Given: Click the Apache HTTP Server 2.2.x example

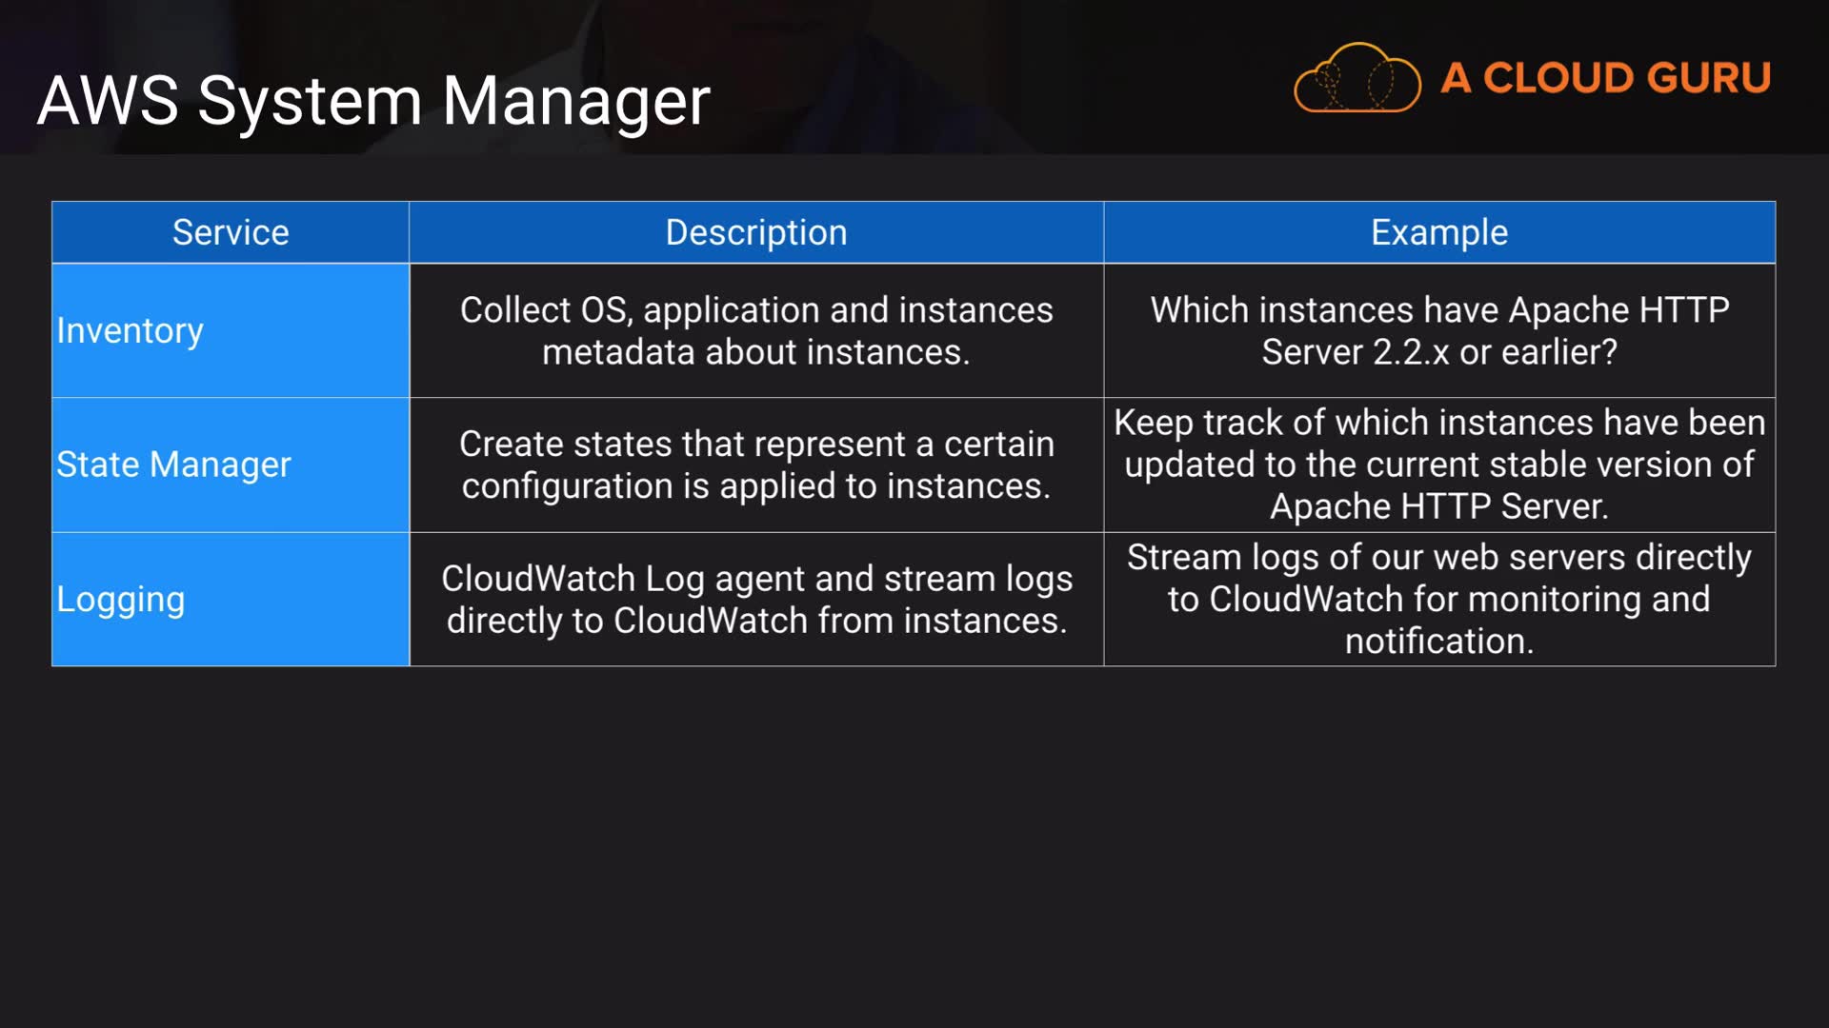Looking at the screenshot, I should pos(1438,330).
